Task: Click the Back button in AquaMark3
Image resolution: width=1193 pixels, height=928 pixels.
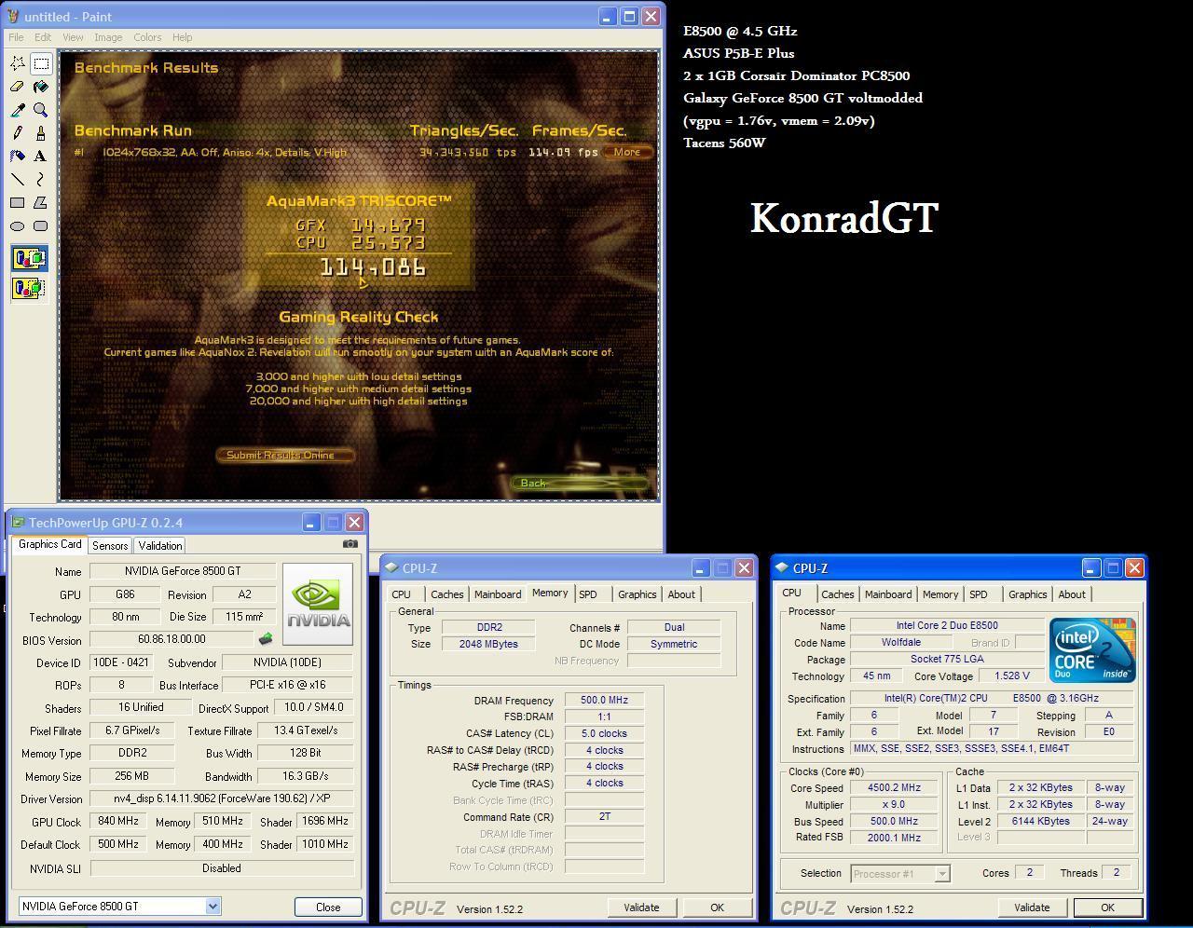Action: click(x=579, y=483)
